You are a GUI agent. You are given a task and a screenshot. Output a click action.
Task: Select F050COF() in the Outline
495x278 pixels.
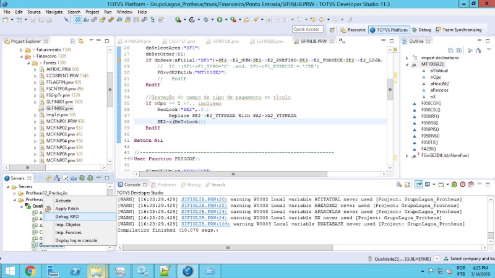pyautogui.click(x=431, y=103)
